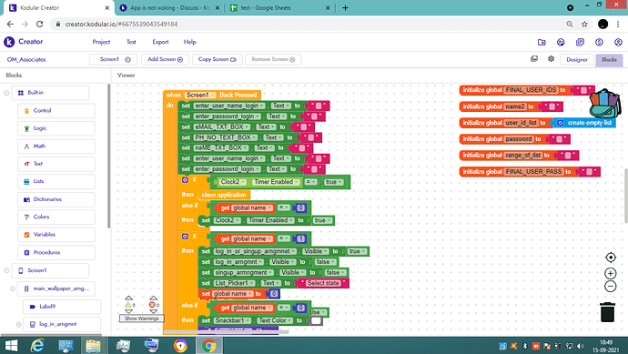Open the library icon in header
This screenshot has width=628, height=354.
pos(580,42)
